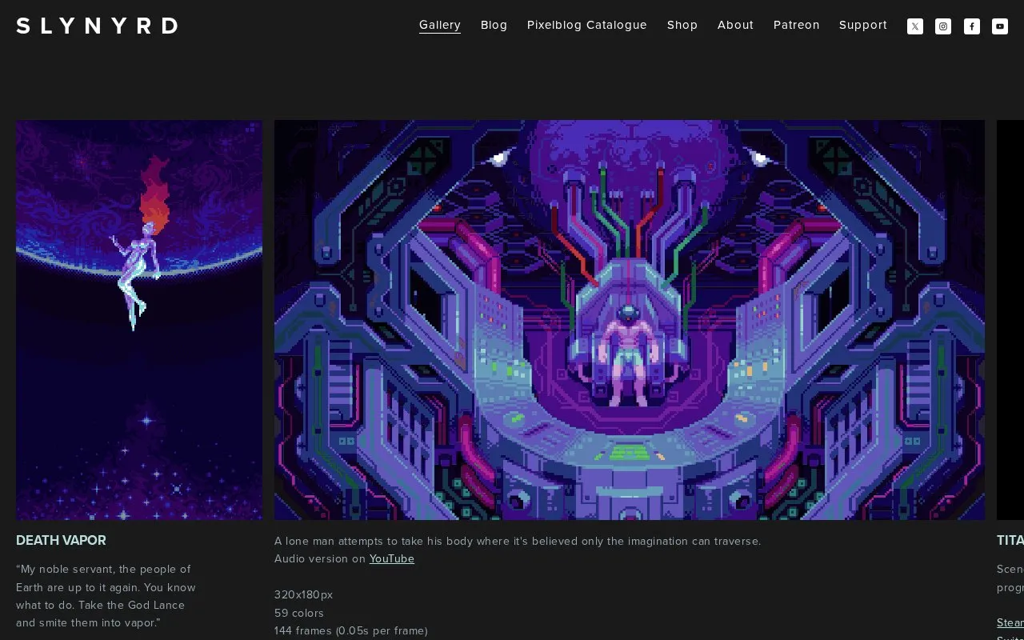Open Pixelblog Catalogue in navigation
1024x640 pixels.
[587, 25]
